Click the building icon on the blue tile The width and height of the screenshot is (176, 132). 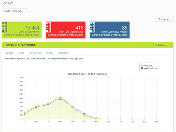point(92,27)
